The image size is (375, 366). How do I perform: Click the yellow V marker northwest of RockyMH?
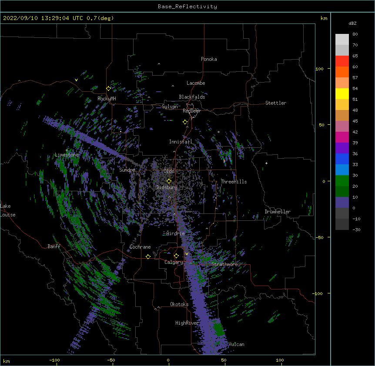76,80
